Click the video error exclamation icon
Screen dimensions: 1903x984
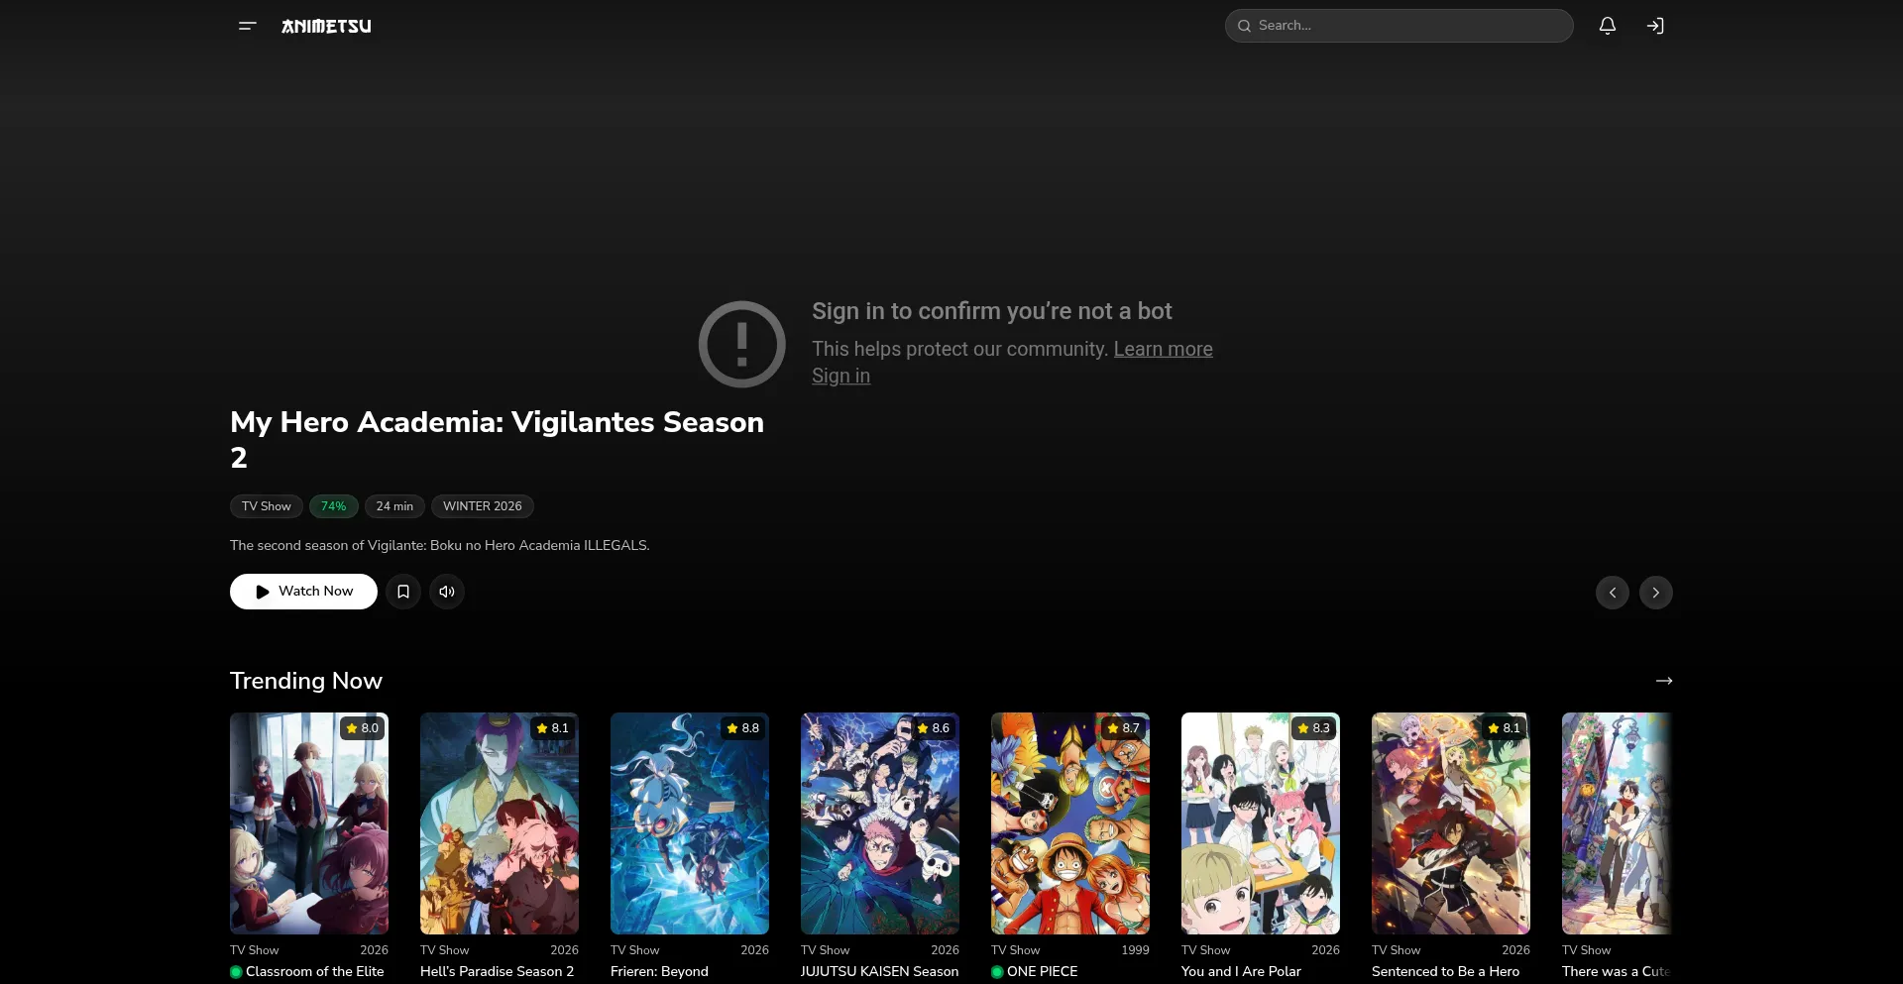(x=742, y=344)
